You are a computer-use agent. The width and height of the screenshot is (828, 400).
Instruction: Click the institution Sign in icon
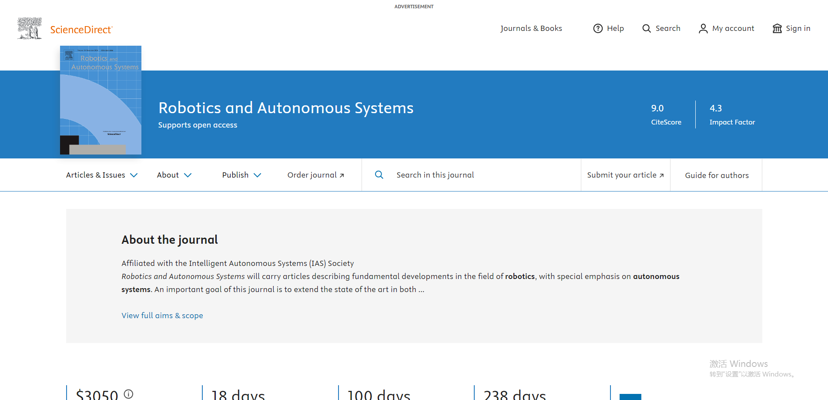point(777,28)
